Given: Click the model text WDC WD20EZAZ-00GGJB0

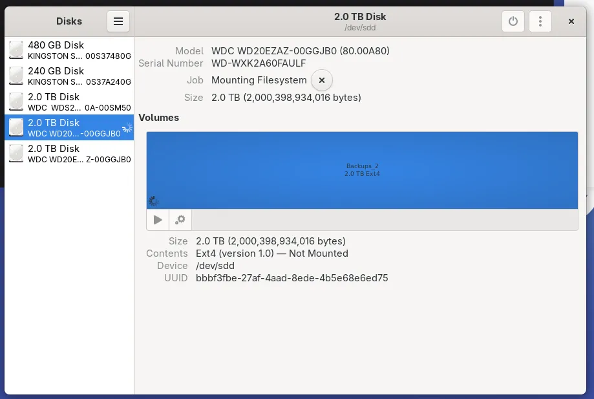Looking at the screenshot, I should click(x=301, y=51).
